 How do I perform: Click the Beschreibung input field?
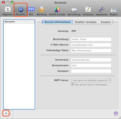[91, 39]
